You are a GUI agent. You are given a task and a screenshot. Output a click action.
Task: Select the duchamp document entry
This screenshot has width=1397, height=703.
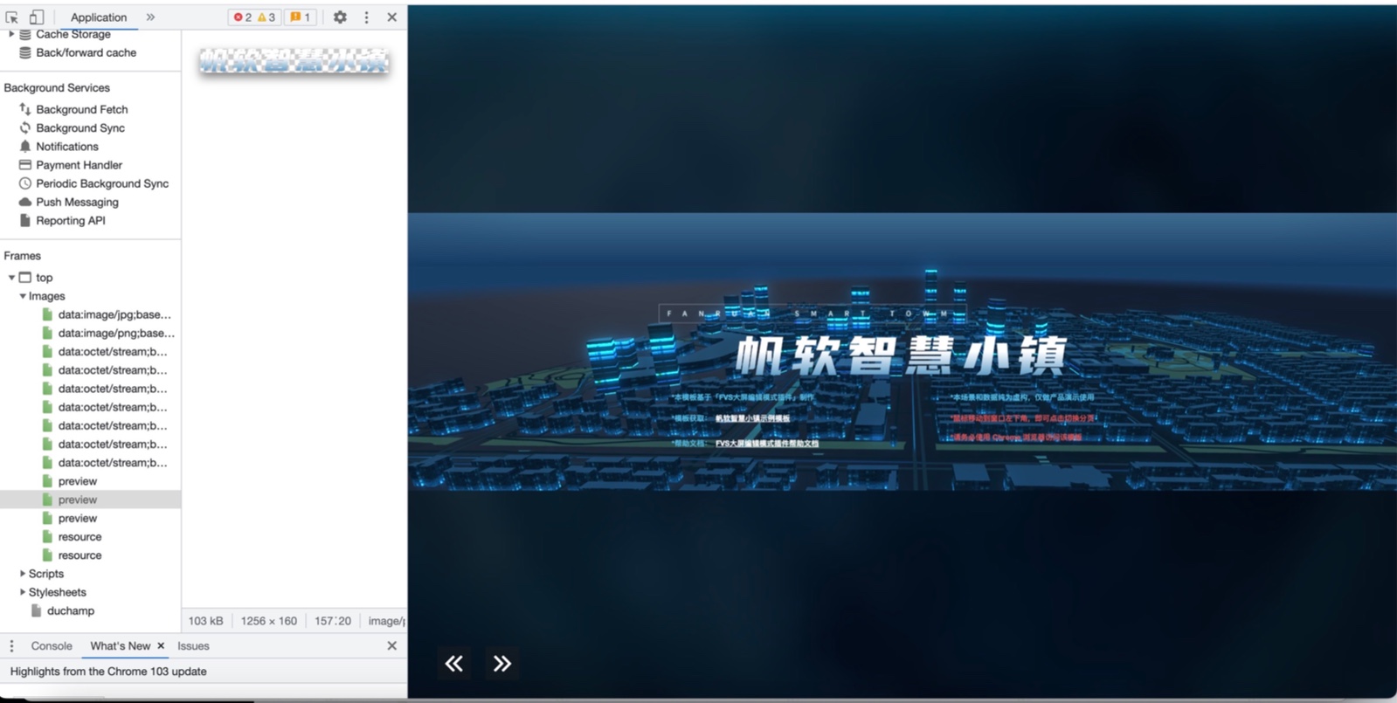click(70, 610)
